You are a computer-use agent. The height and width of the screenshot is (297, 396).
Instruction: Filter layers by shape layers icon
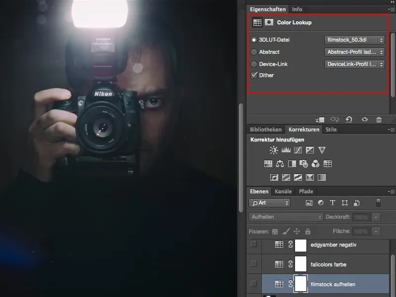[345, 203]
